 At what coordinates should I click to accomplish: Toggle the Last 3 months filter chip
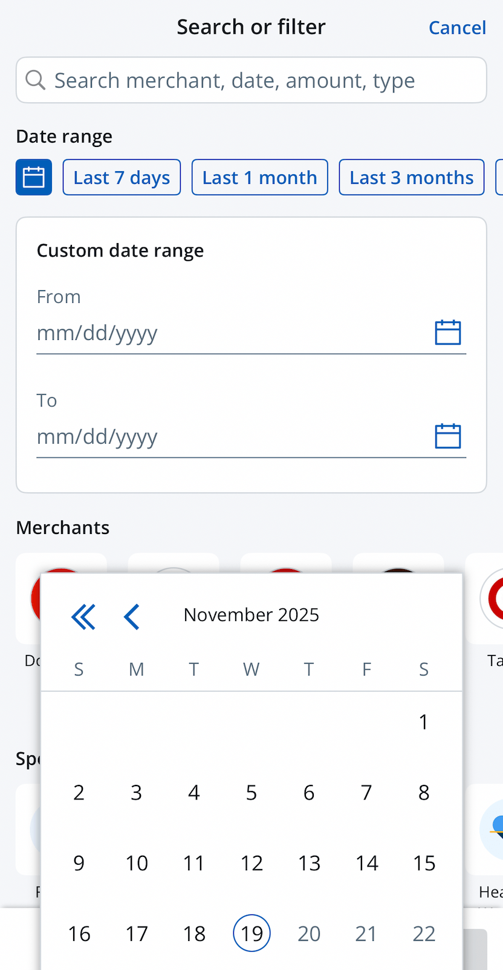411,177
